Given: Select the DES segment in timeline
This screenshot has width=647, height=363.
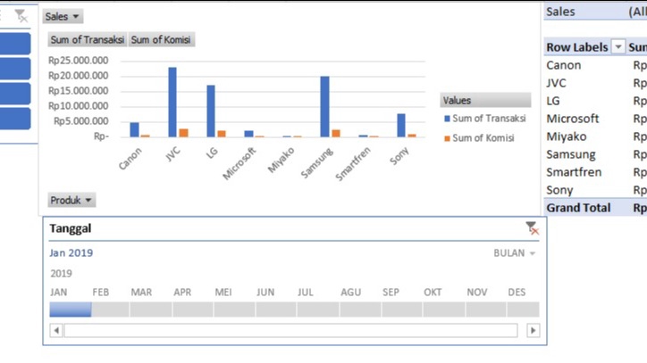Looking at the screenshot, I should [523, 309].
